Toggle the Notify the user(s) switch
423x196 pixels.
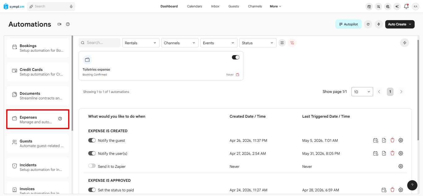point(92,153)
